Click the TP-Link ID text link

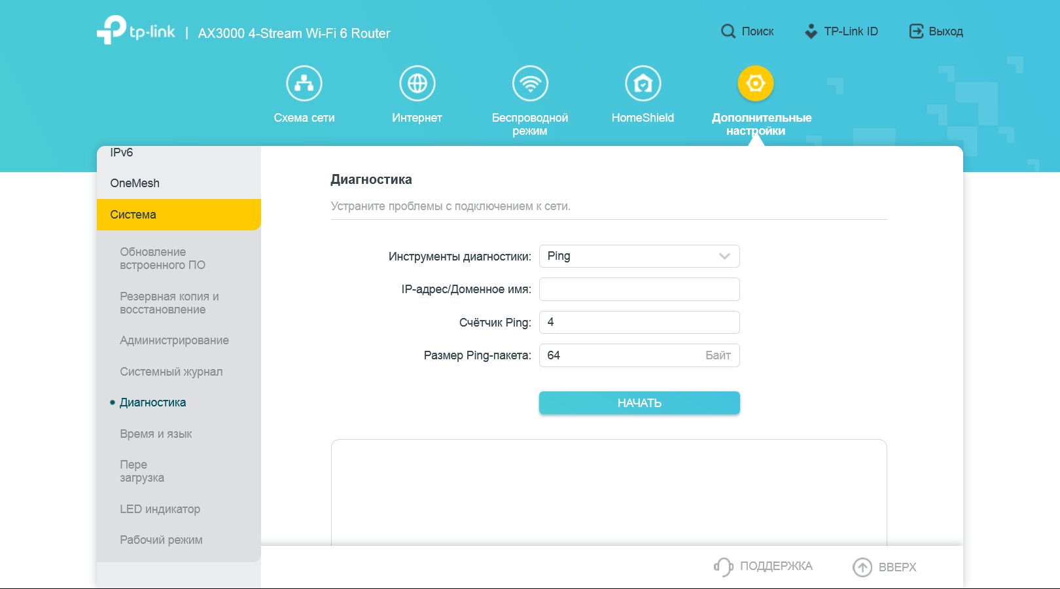tap(851, 31)
